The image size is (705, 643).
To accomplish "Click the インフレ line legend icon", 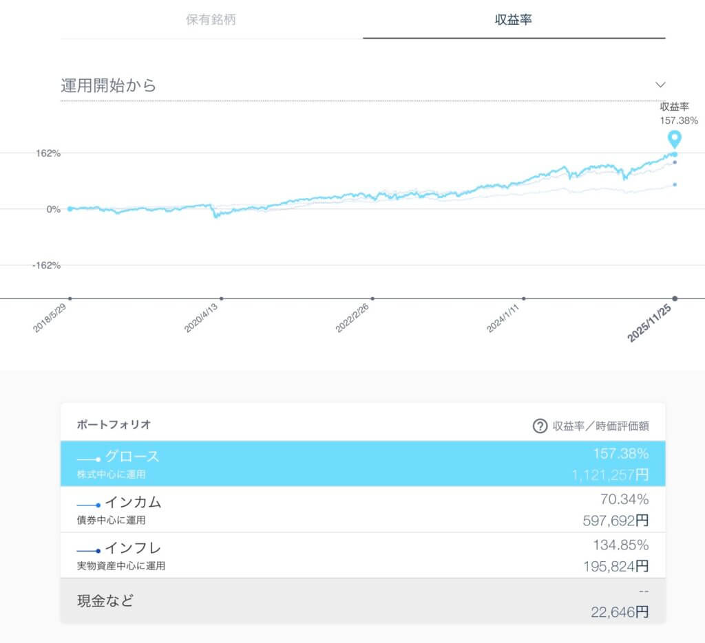I will pos(89,551).
